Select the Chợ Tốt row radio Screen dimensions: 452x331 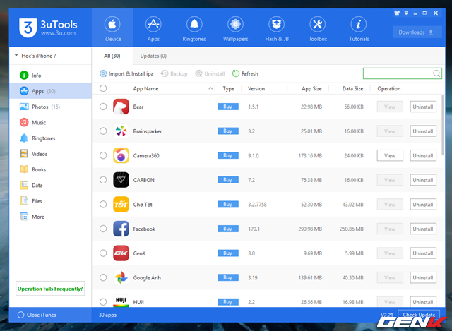103,204
